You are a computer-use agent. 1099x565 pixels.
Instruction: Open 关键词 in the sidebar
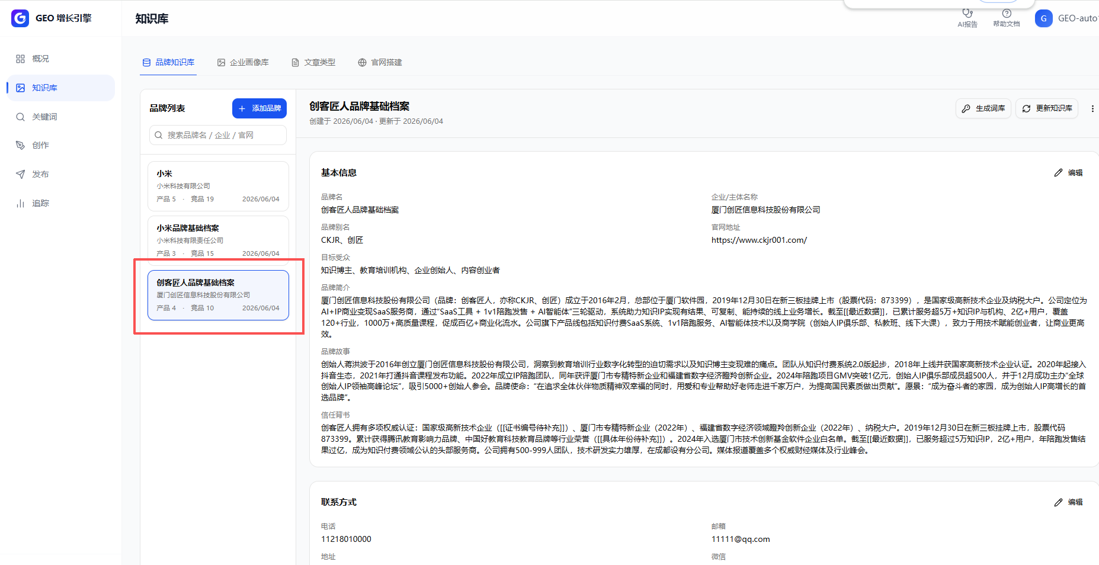pyautogui.click(x=60, y=117)
